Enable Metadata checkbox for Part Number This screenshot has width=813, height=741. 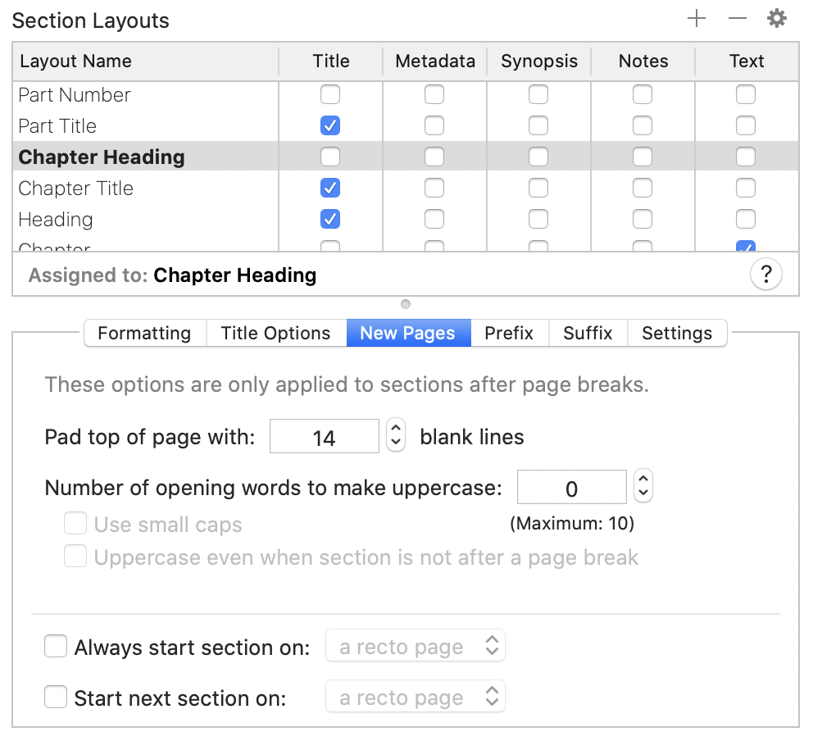click(x=434, y=94)
